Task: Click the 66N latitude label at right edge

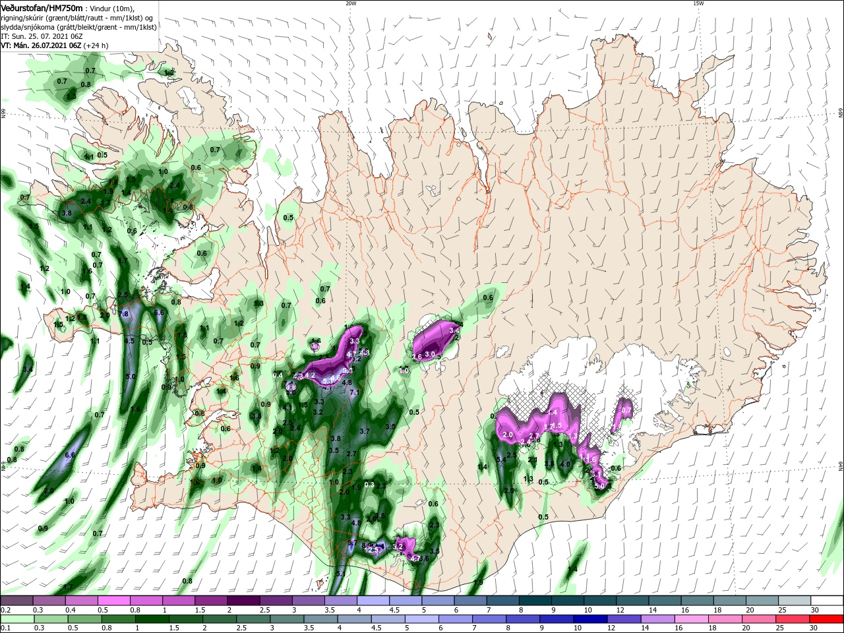Action: [840, 114]
